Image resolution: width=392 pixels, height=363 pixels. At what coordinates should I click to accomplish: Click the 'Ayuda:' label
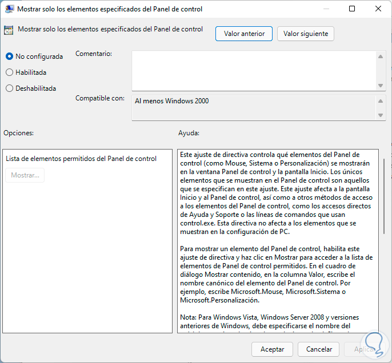pyautogui.click(x=189, y=133)
